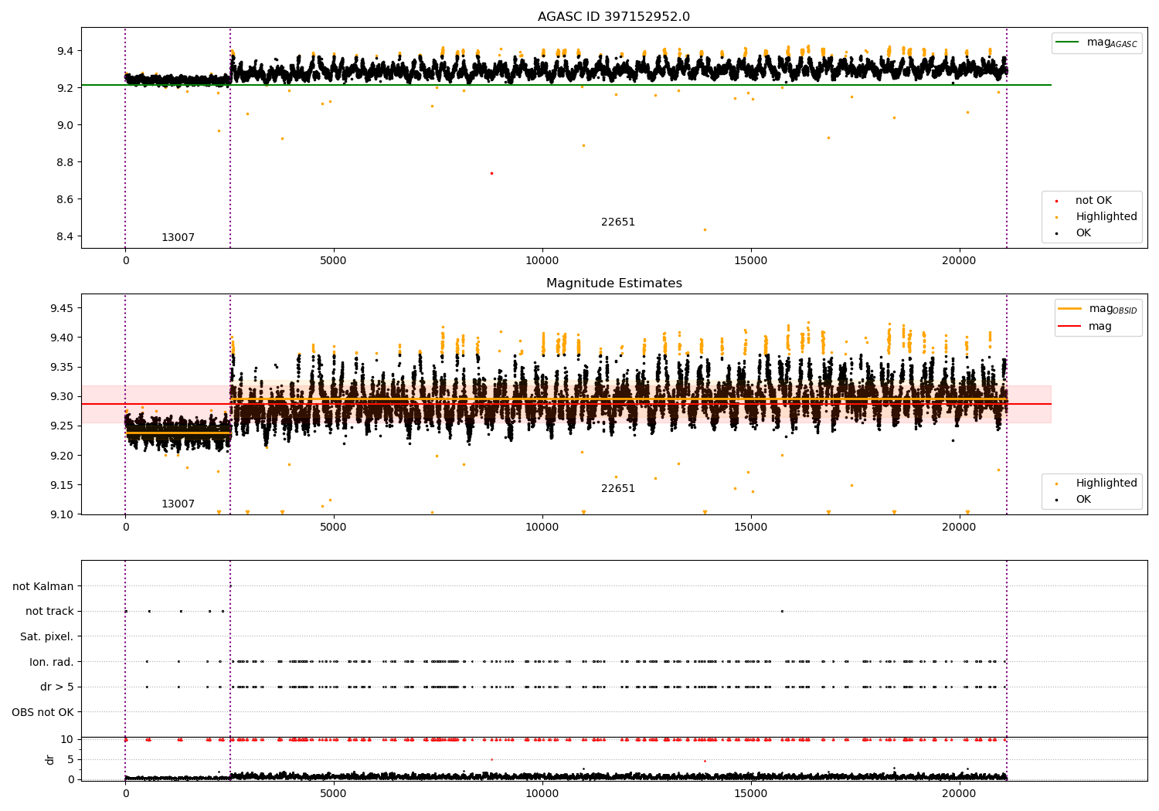Click the "22651" label in Magnitude Estimates plot
The height and width of the screenshot is (811, 1159).
tap(618, 489)
